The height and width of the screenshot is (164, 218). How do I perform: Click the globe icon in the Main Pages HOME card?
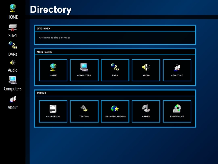[53, 67]
